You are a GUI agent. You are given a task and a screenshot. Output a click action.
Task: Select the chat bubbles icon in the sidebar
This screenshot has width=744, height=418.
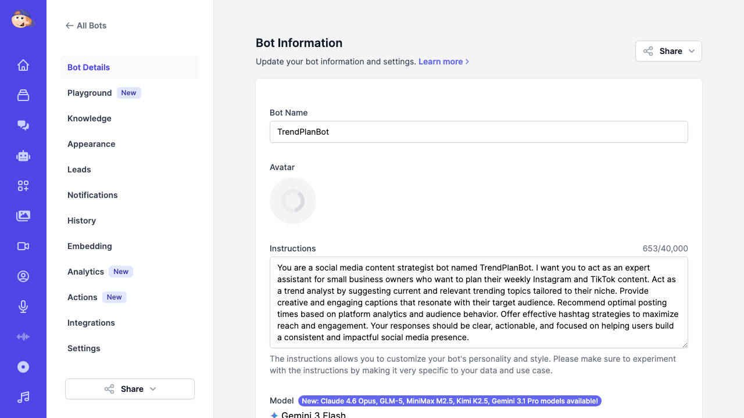pos(23,125)
